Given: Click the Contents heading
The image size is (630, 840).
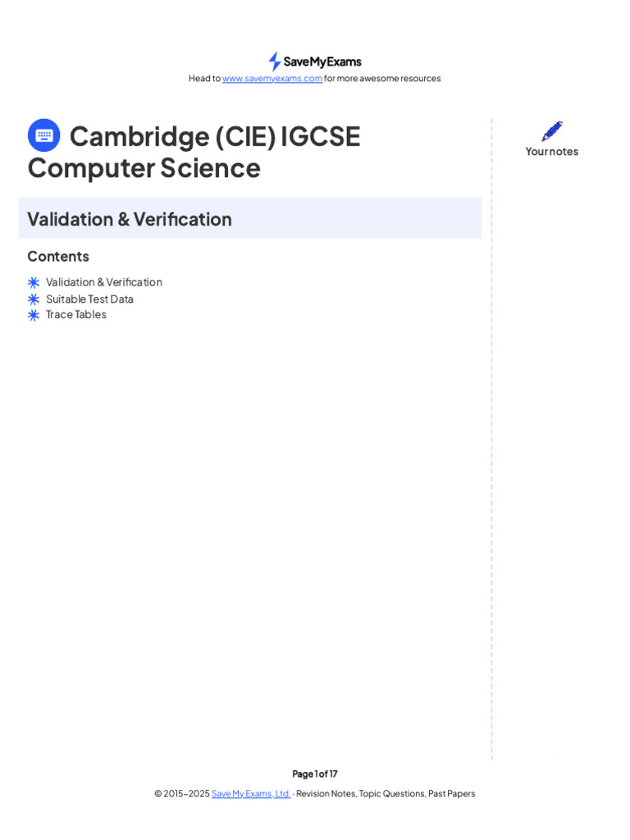Looking at the screenshot, I should point(58,256).
